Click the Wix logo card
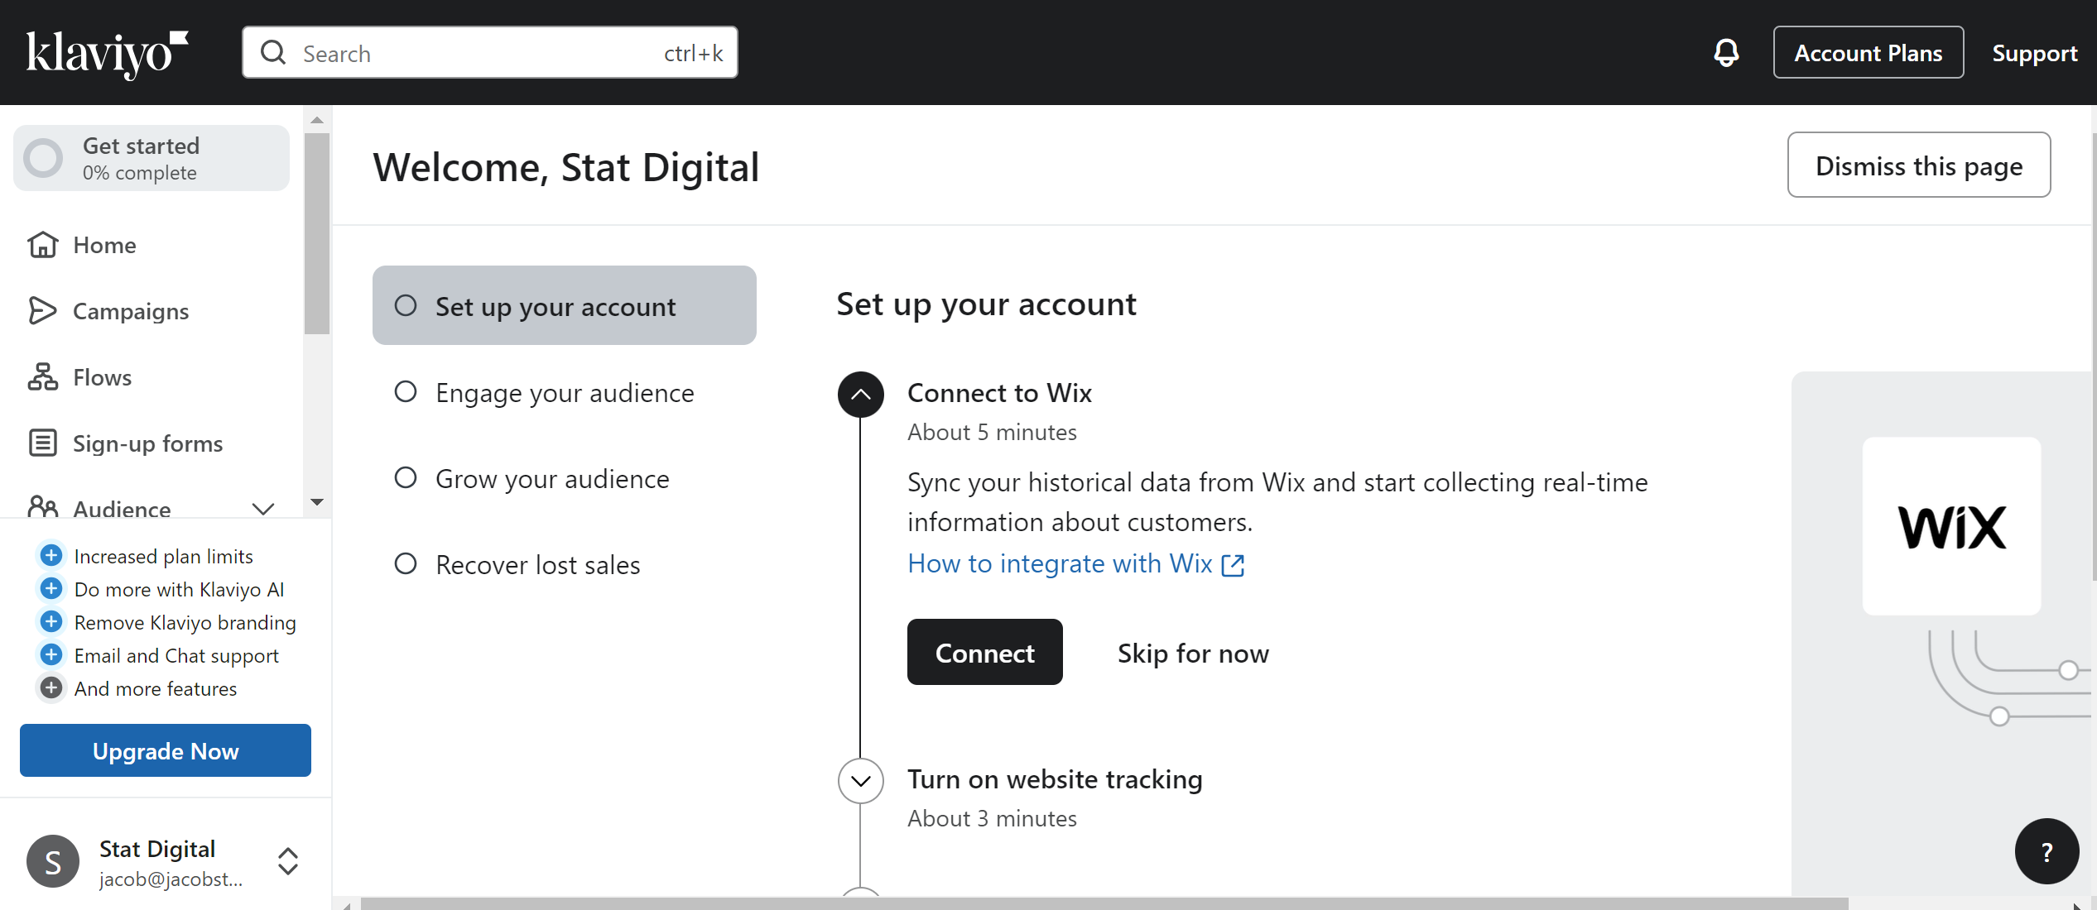 click(1951, 526)
